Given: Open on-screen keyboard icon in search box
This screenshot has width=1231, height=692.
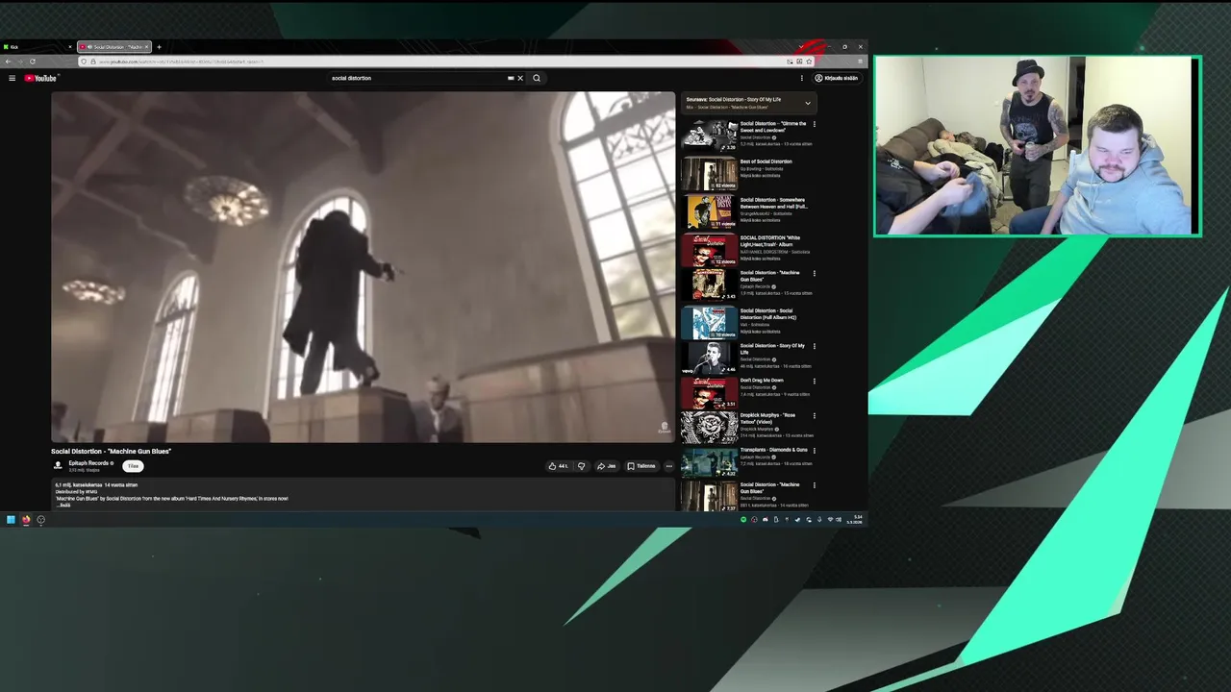Looking at the screenshot, I should [511, 78].
